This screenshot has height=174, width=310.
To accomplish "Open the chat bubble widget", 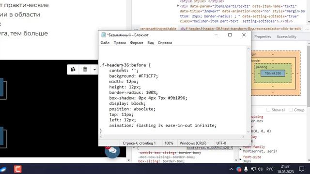I will (112, 151).
